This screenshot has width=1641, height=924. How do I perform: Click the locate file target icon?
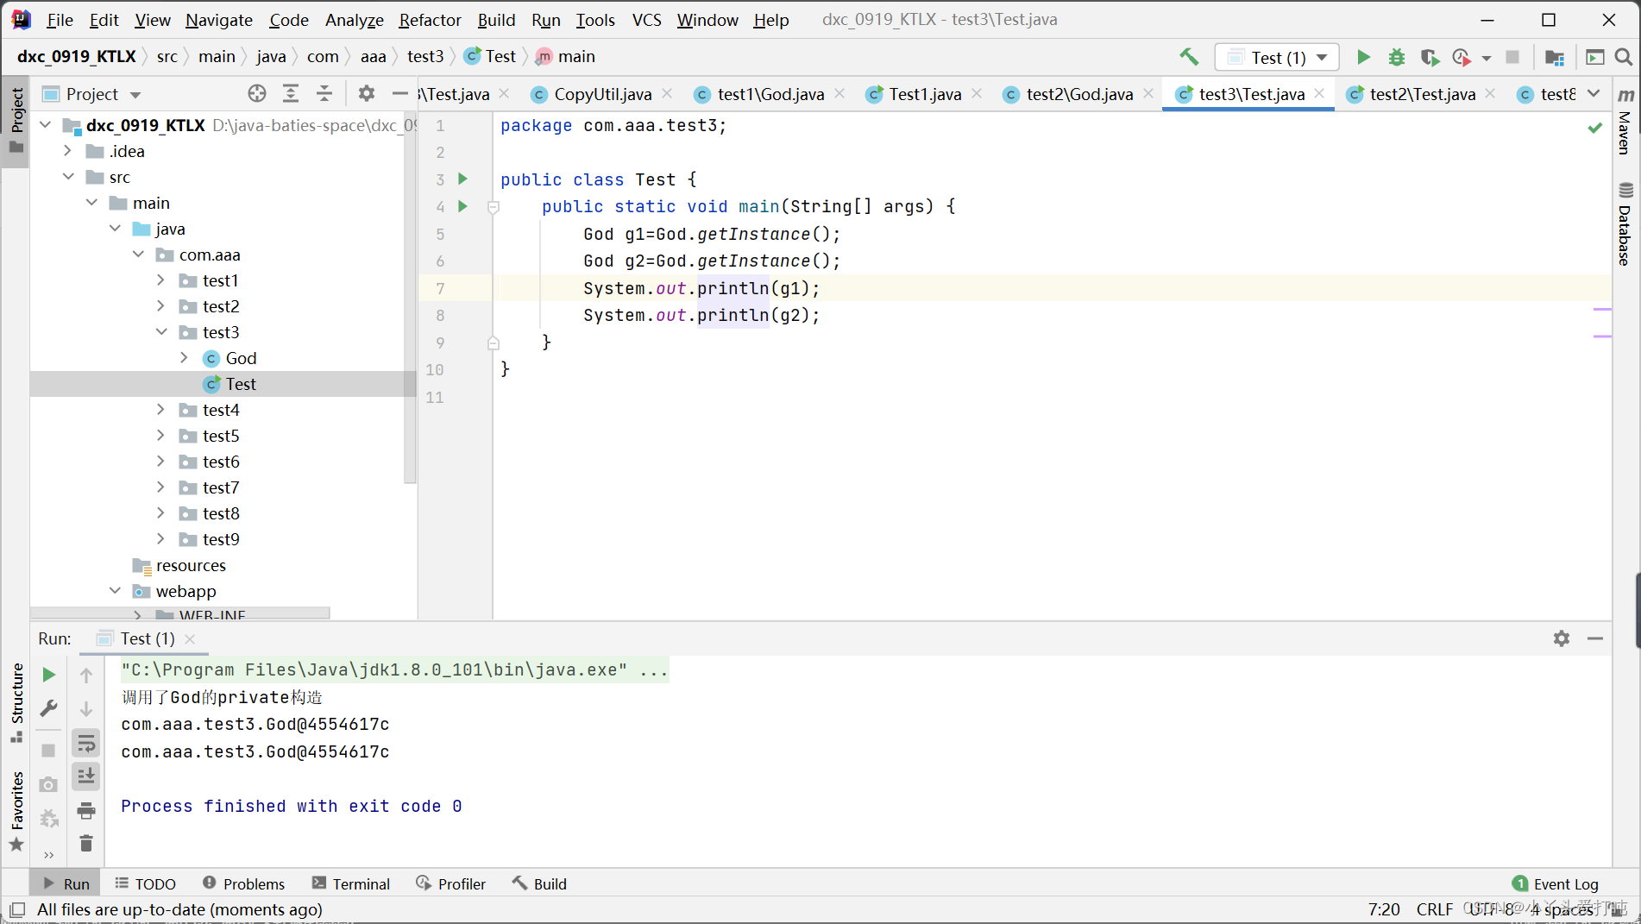[x=257, y=93]
